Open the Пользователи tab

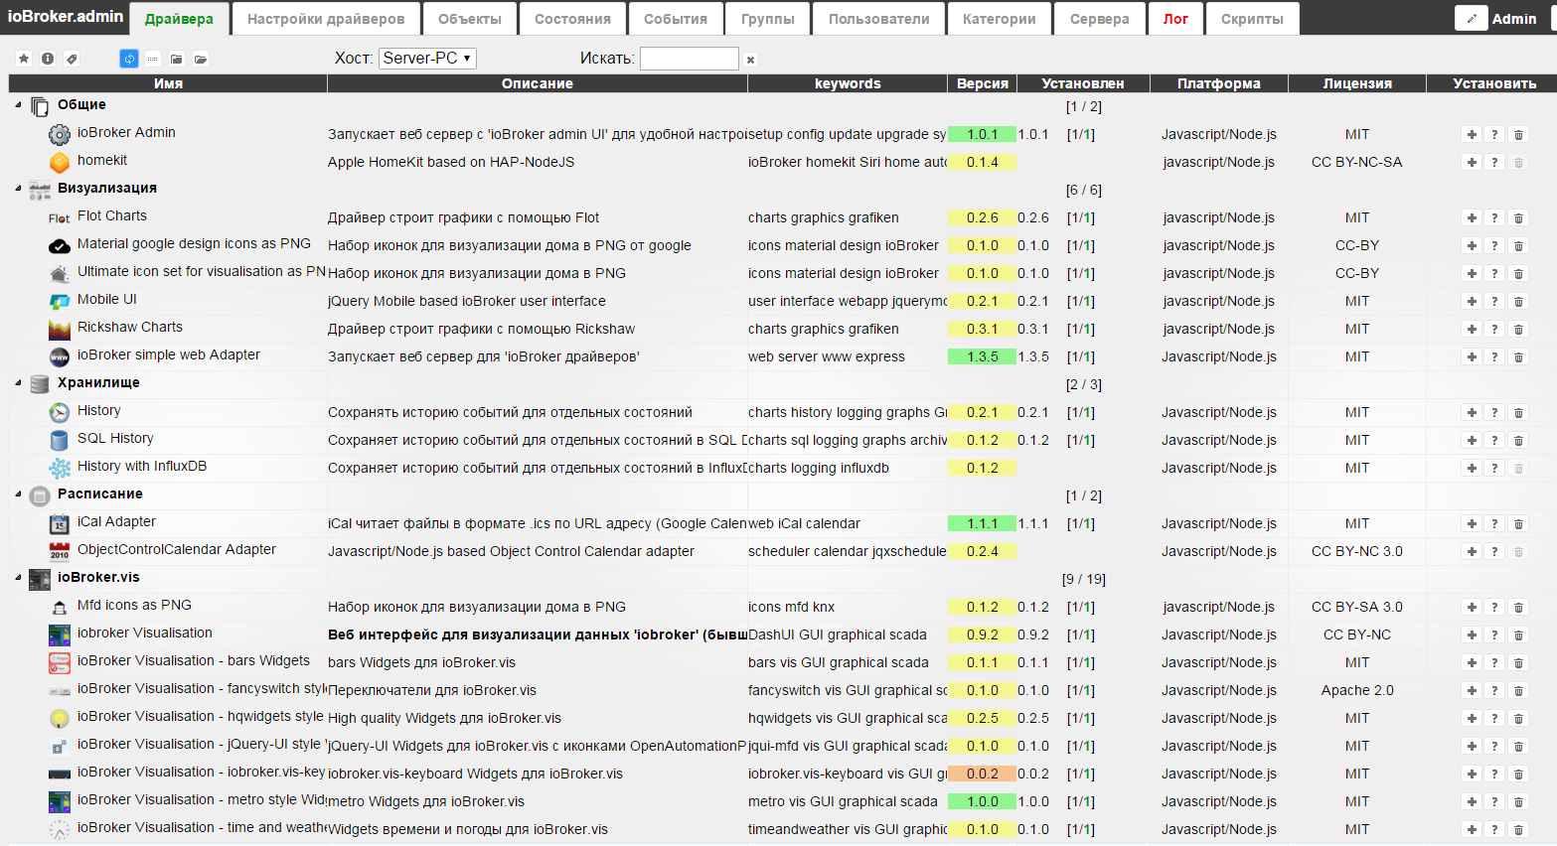pyautogui.click(x=879, y=19)
